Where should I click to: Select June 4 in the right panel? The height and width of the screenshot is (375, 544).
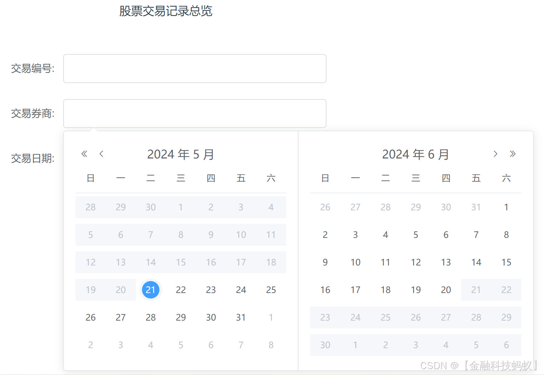pyautogui.click(x=386, y=235)
